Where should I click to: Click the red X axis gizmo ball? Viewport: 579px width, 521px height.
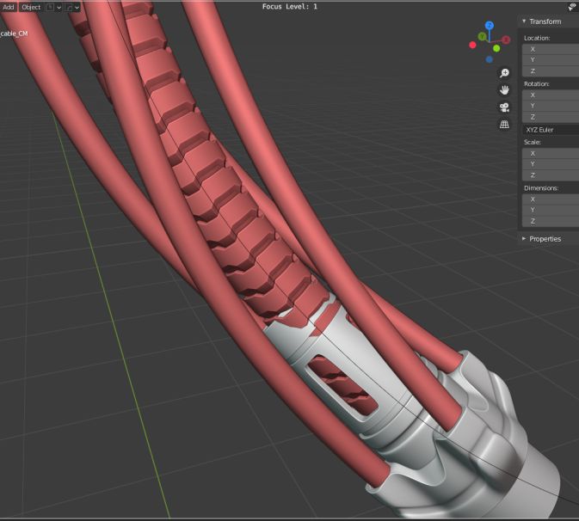point(506,40)
